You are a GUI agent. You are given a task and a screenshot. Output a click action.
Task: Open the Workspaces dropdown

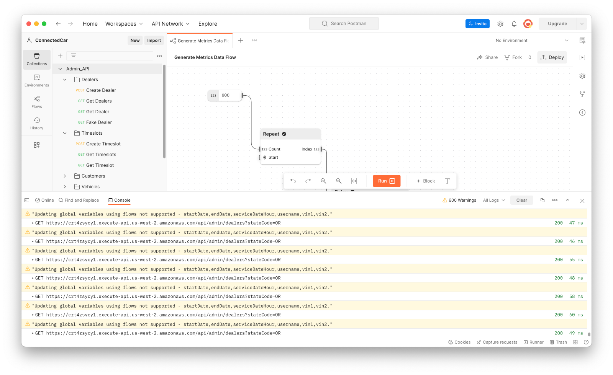124,24
